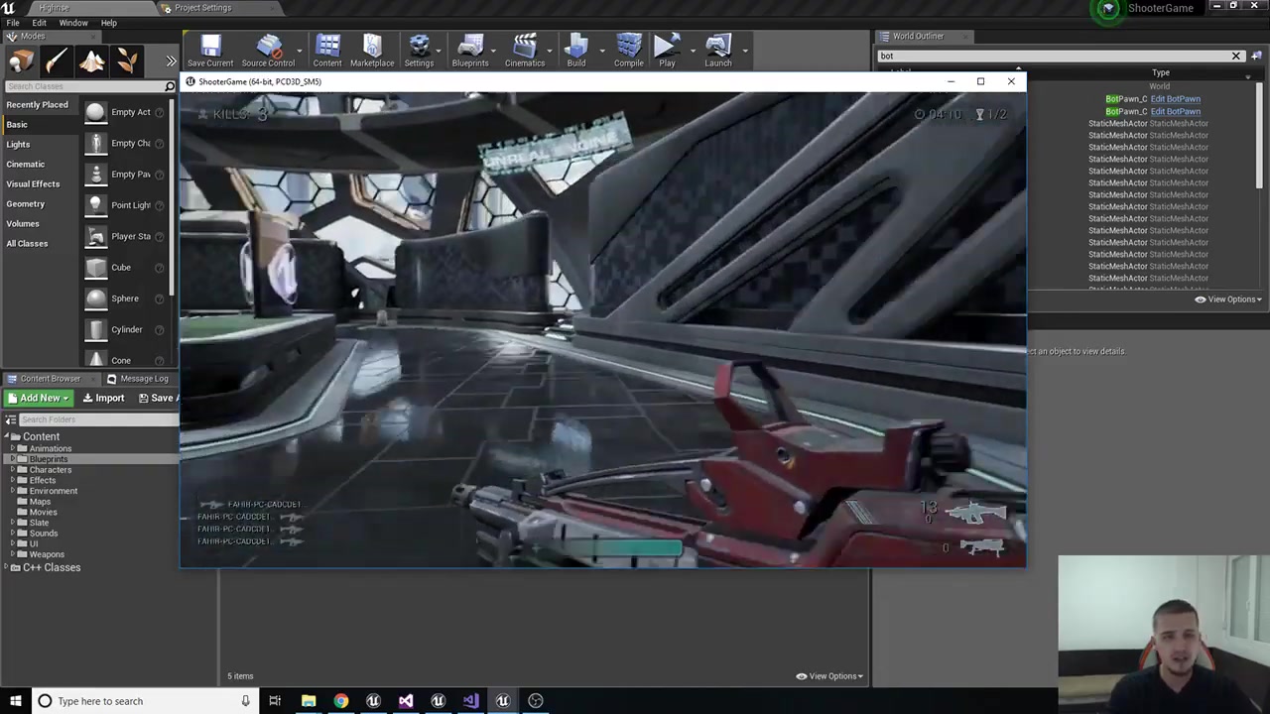Click the Cinematics toolbar icon
The height and width of the screenshot is (714, 1270).
tap(525, 51)
